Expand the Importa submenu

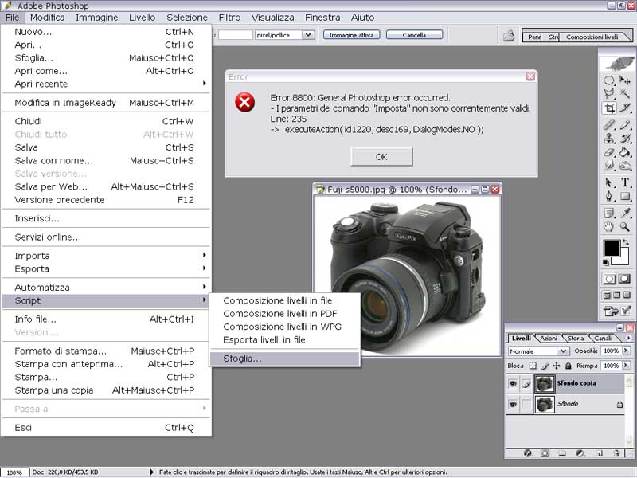(106, 256)
